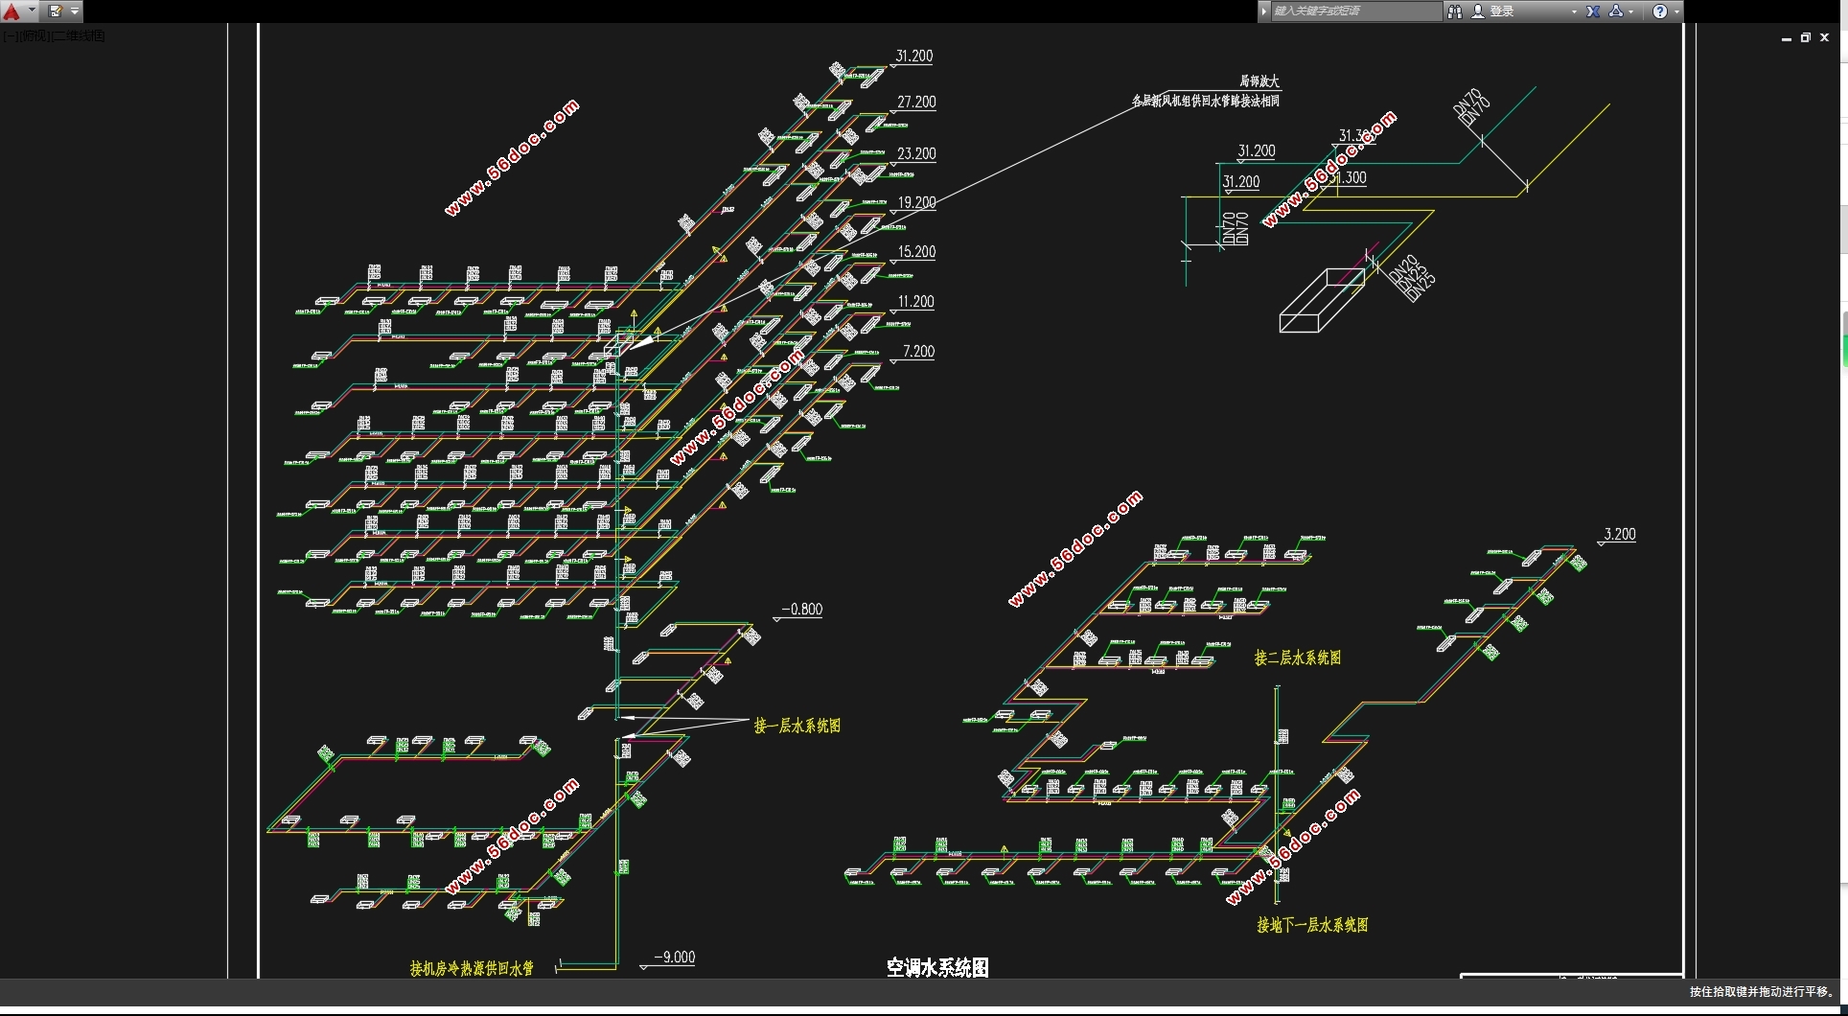The image size is (1848, 1016).
Task: Click the status bar pan hint text
Action: click(1762, 992)
